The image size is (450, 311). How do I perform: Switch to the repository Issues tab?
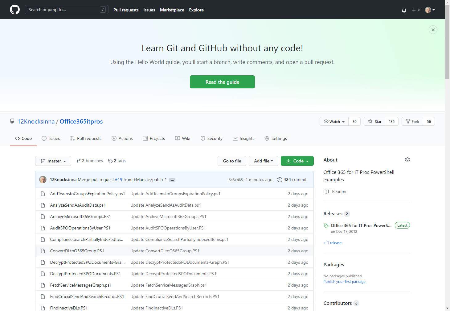pyautogui.click(x=51, y=138)
